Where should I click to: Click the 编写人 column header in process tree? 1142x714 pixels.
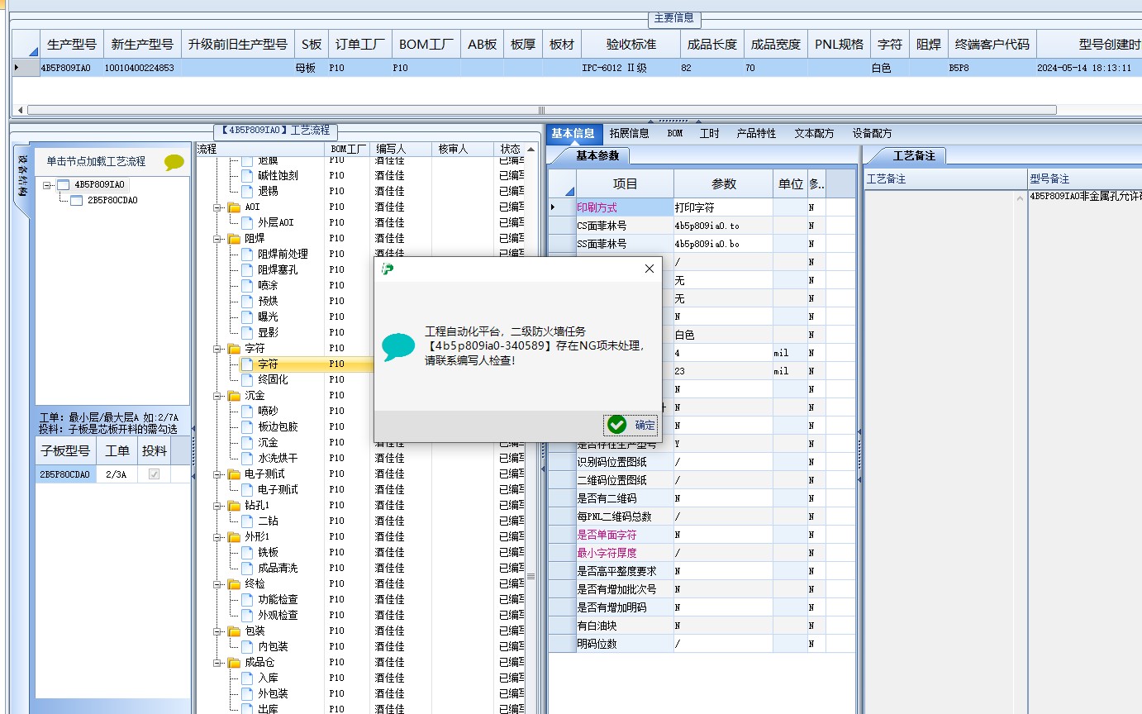point(401,149)
